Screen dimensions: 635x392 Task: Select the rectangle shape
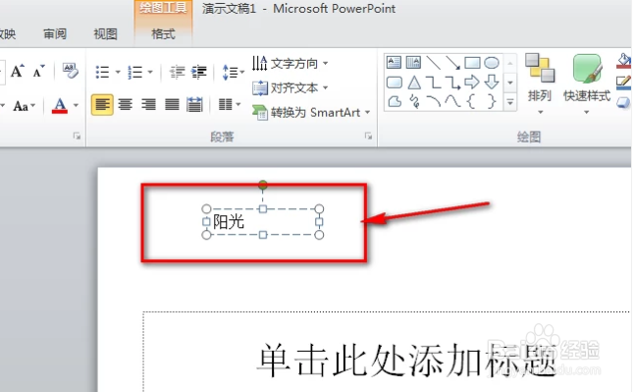coord(472,63)
